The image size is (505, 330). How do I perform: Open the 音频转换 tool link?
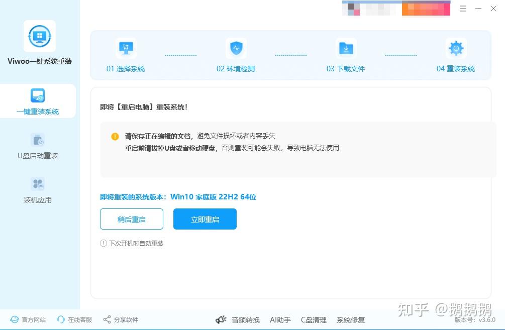click(x=246, y=320)
